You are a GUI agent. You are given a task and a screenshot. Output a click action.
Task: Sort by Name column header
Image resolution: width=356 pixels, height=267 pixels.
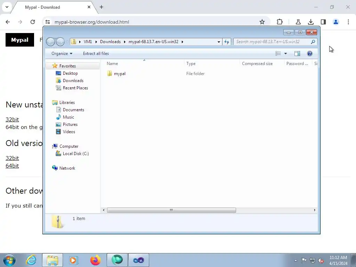point(112,64)
